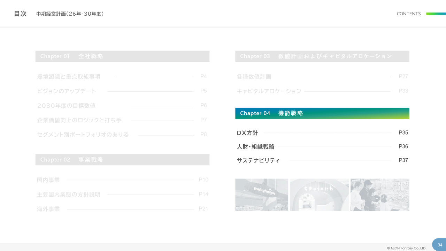This screenshot has width=446, height=251.
Task: Open the family playing crane game photo
Action: tap(380, 195)
